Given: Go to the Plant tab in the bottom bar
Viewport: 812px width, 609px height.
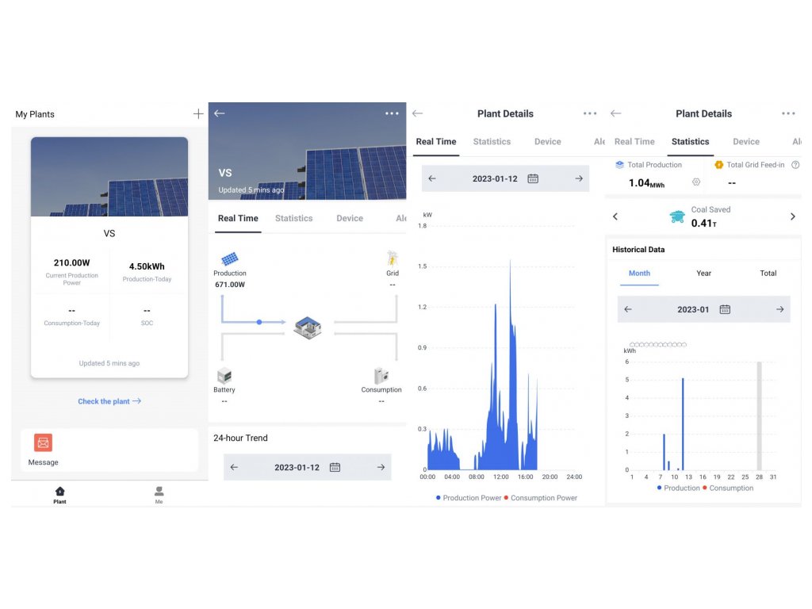Looking at the screenshot, I should click(x=59, y=495).
